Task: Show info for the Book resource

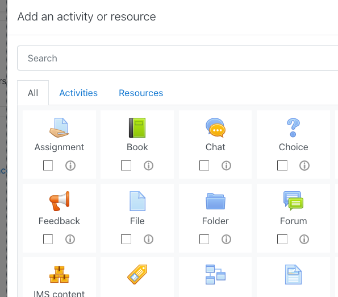Action: [x=148, y=166]
